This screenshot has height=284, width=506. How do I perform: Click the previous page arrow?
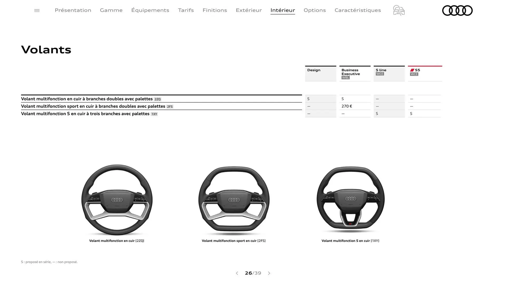(237, 273)
